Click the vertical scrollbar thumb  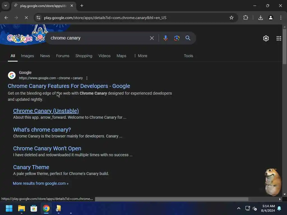284,47
